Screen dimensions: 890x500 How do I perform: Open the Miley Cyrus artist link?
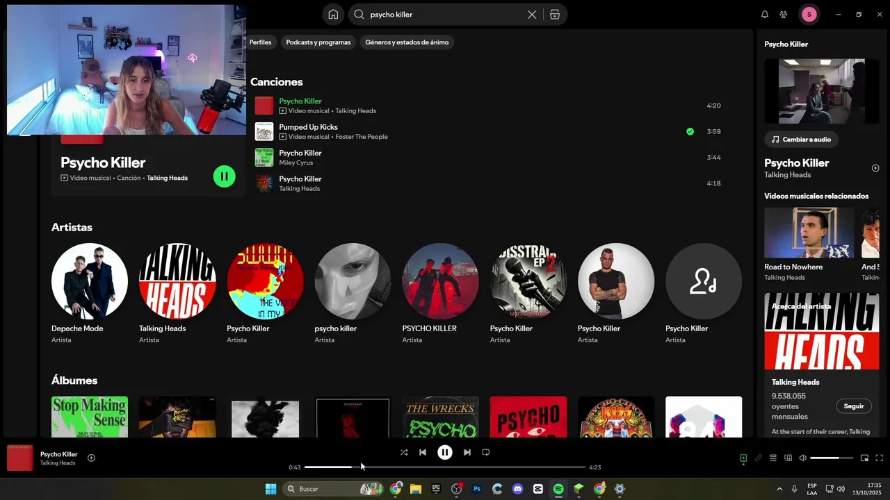click(x=296, y=162)
